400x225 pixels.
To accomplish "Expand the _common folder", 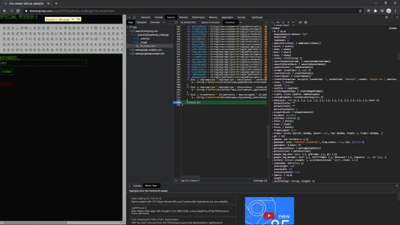I will (x=135, y=38).
